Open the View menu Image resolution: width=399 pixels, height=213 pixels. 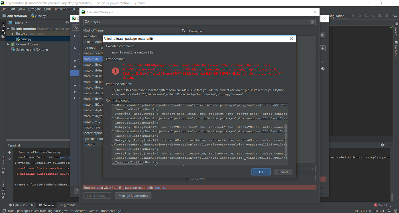[x=22, y=9]
